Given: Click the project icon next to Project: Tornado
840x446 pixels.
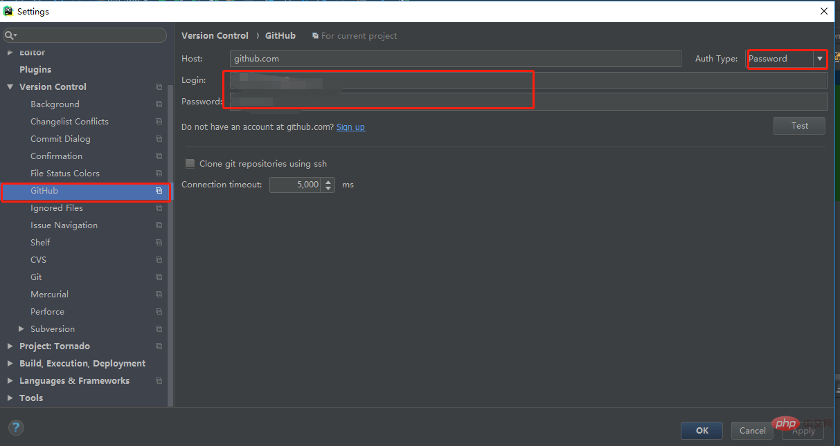Looking at the screenshot, I should (x=159, y=346).
